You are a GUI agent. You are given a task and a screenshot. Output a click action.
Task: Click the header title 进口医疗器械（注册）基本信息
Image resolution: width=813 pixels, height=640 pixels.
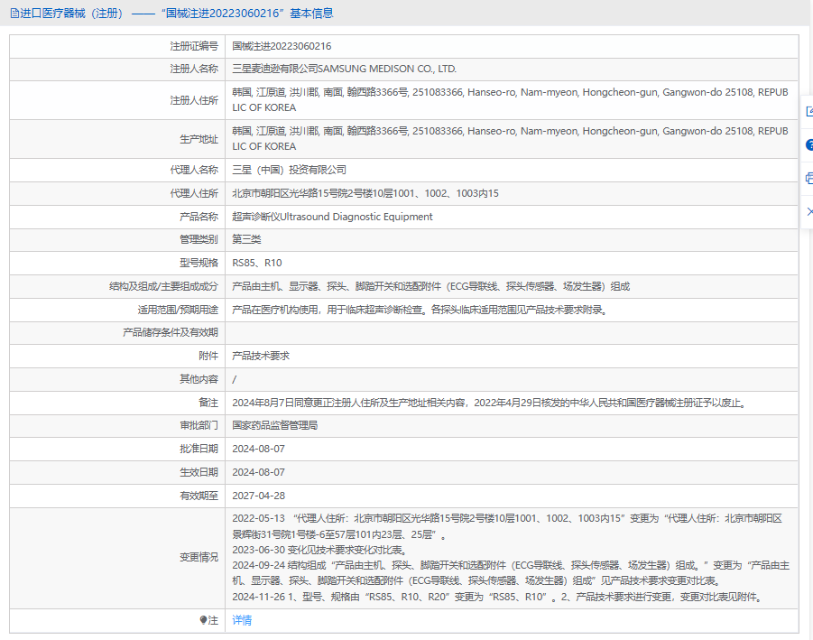click(x=177, y=14)
